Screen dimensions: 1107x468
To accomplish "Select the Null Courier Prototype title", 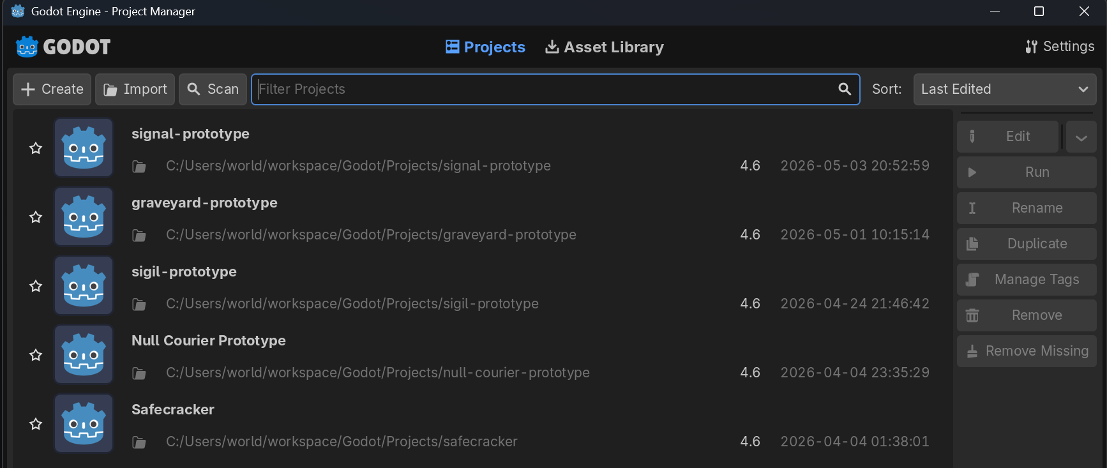I will click(209, 341).
